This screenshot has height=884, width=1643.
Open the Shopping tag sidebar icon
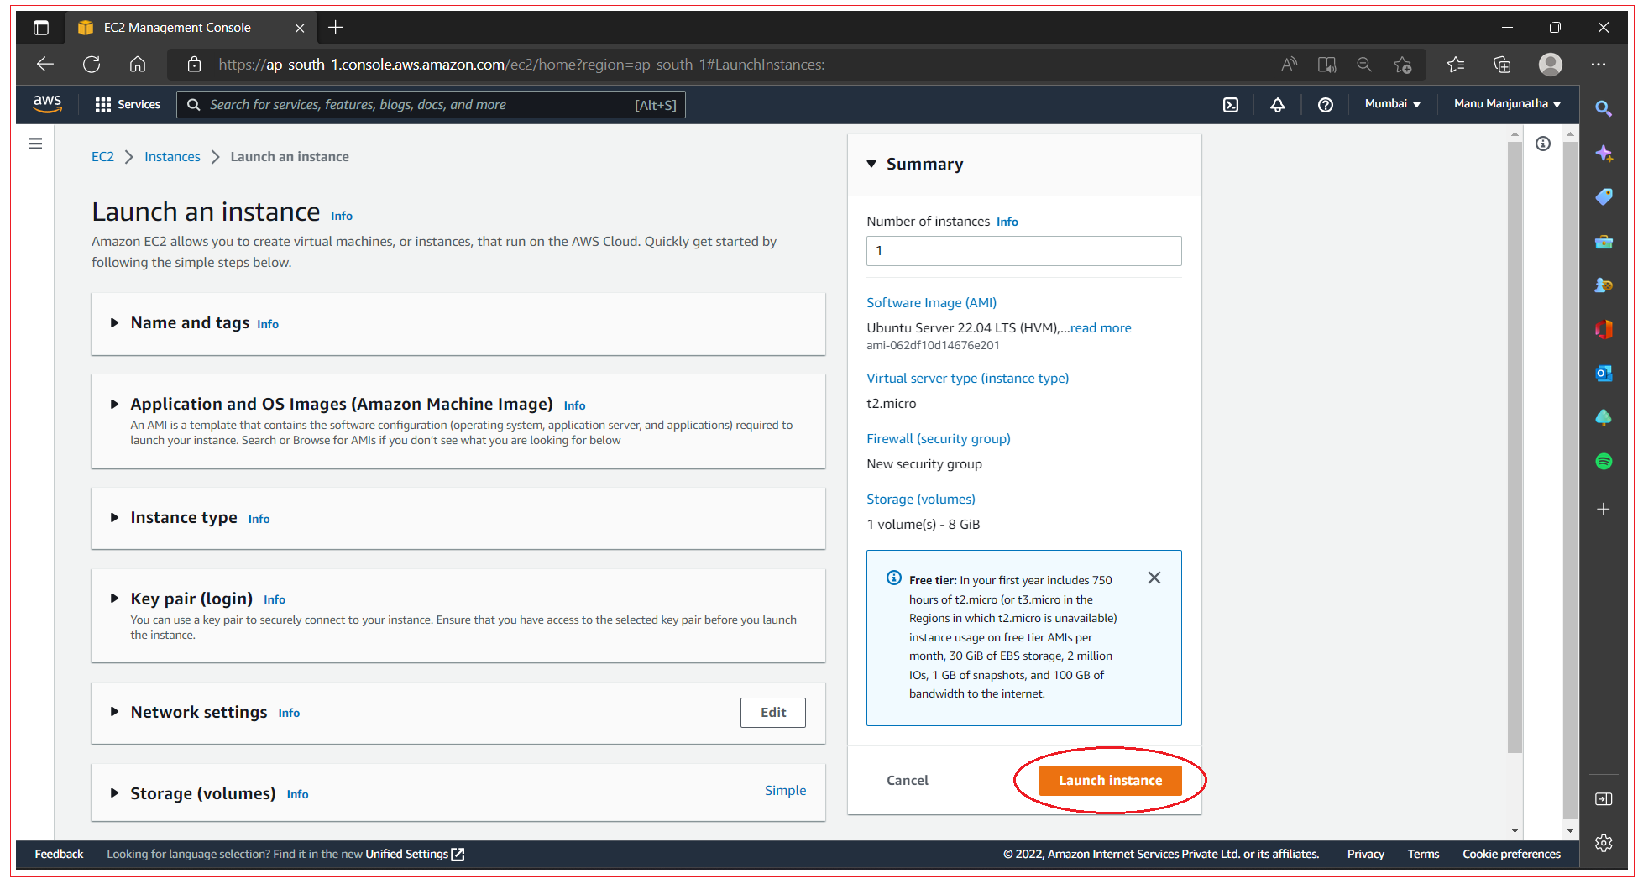click(x=1604, y=196)
